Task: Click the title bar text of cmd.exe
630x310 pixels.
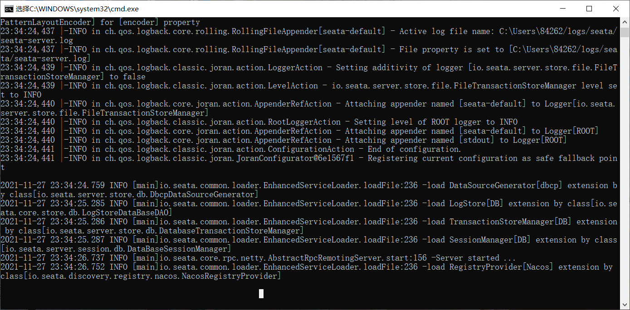Action: (77, 9)
